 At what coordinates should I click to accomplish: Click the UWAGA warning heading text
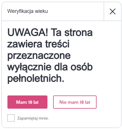[50, 55]
